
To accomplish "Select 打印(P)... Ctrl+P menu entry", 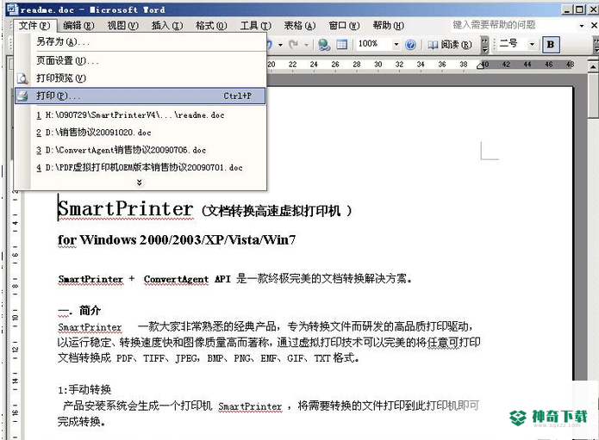I will (x=140, y=96).
